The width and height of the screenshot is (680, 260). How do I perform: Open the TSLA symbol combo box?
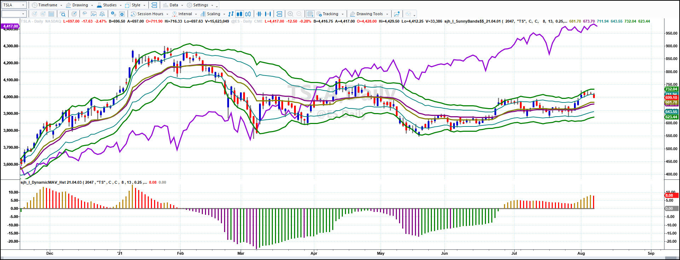click(14, 5)
